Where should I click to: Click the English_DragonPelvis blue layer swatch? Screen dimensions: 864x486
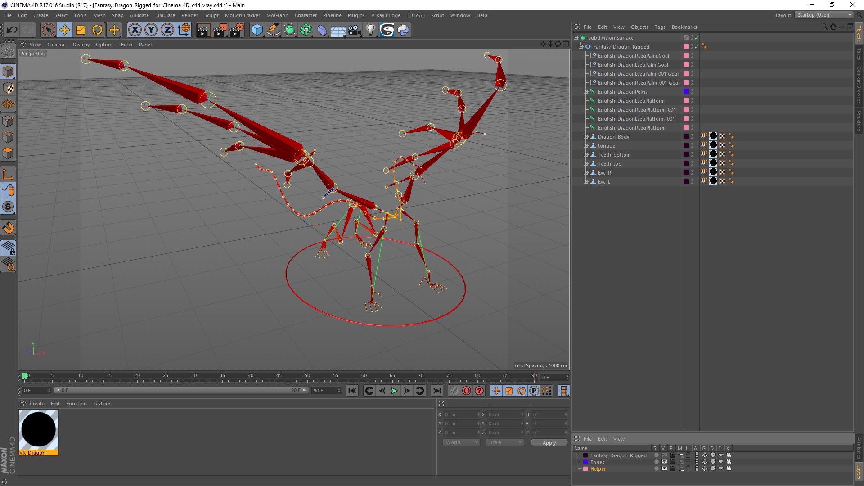coord(686,92)
